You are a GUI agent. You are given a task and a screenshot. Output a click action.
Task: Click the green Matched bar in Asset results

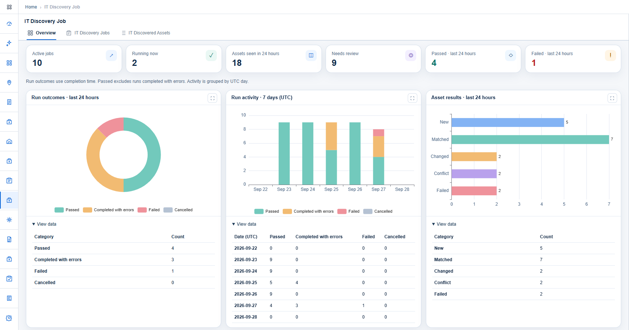pos(530,139)
